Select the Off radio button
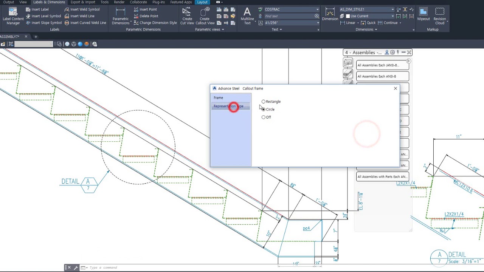 pos(264,117)
